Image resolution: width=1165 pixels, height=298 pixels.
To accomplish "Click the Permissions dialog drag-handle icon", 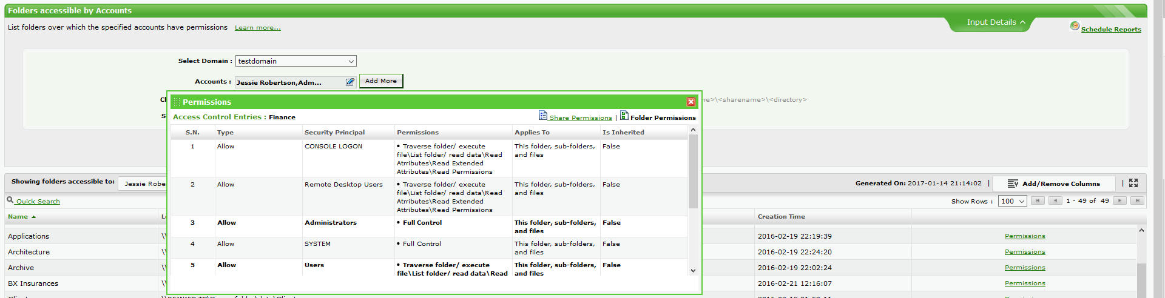I will [x=177, y=102].
